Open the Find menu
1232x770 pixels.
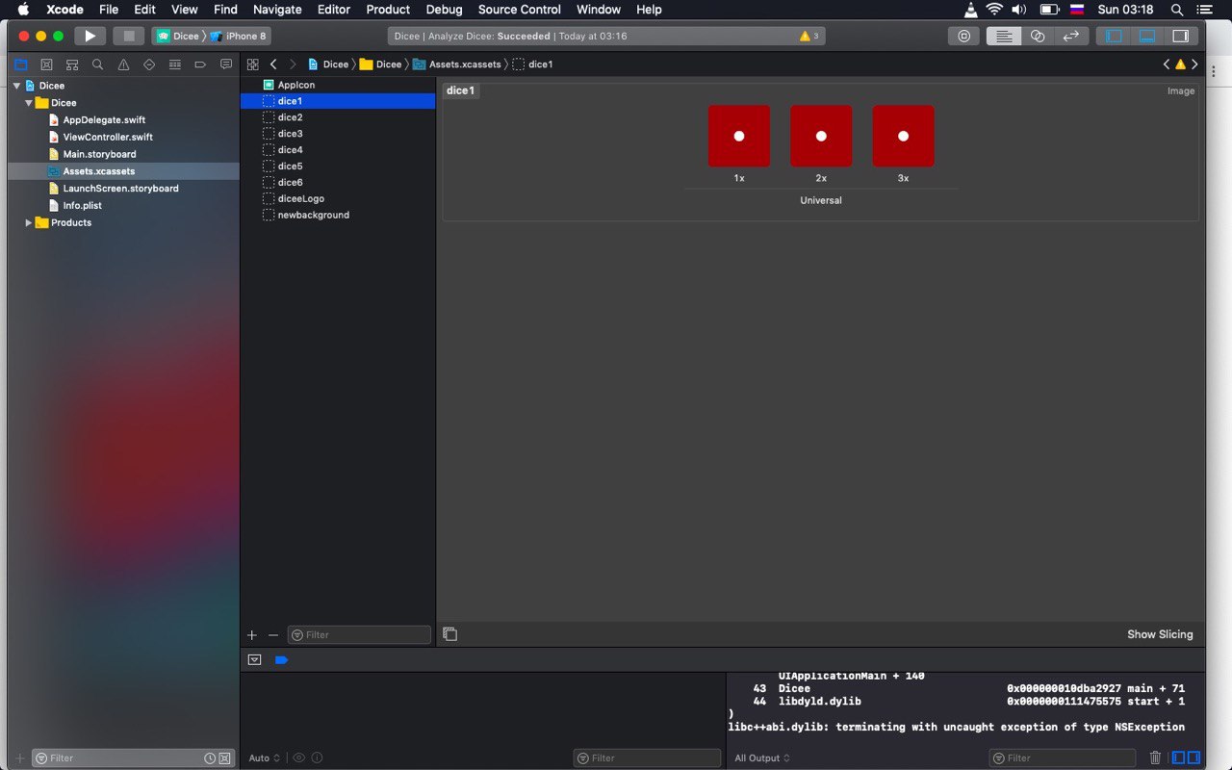(x=225, y=10)
